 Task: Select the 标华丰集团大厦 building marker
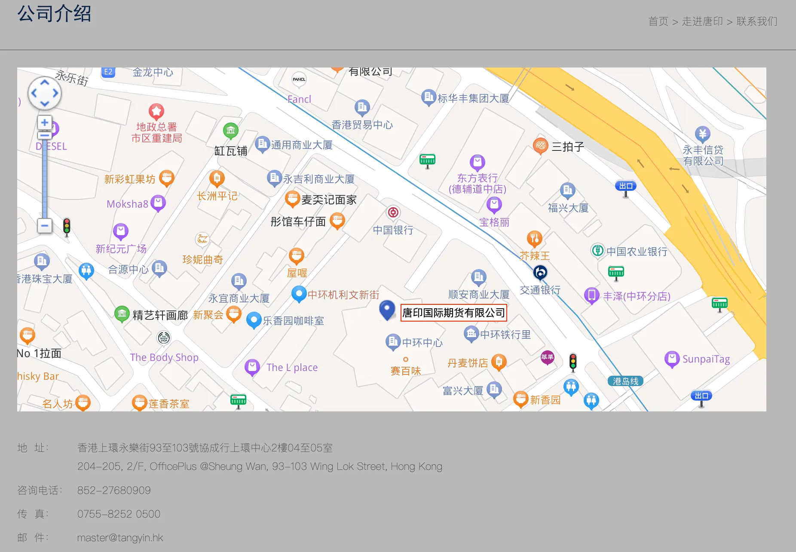click(429, 98)
